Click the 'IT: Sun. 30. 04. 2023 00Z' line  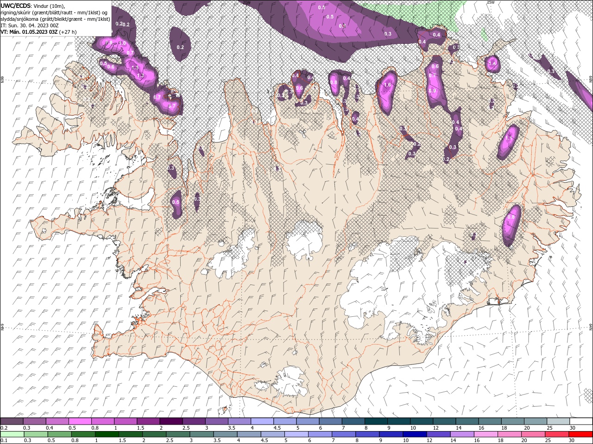[x=29, y=25]
